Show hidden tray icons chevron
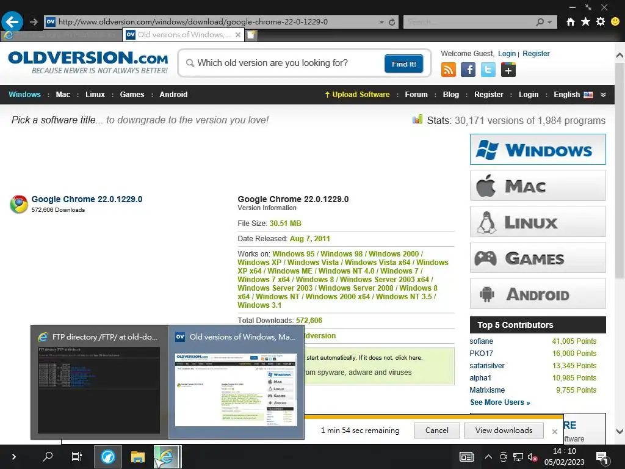Image resolution: width=625 pixels, height=469 pixels. coord(488,457)
